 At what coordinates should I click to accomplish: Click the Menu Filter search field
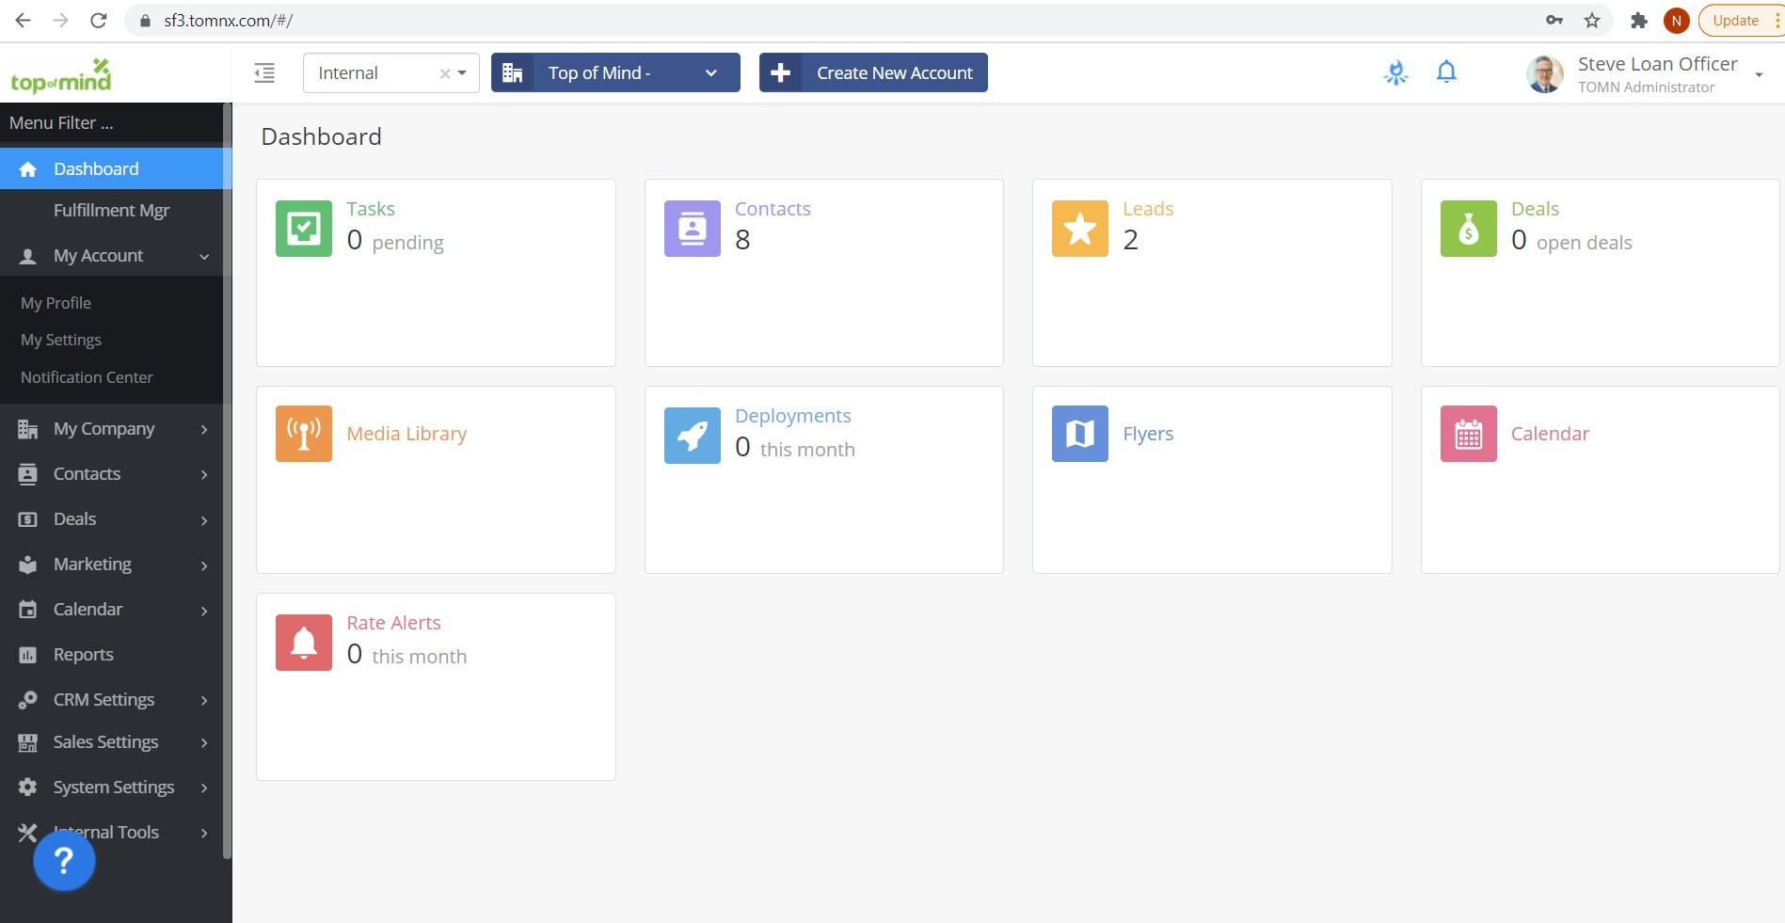coord(111,123)
